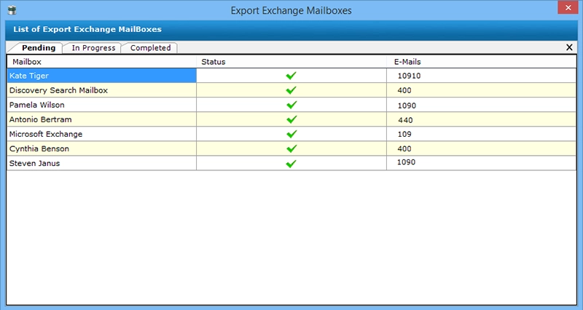Click green checkmark in Kate Tiger row
This screenshot has height=310, width=583.
pos(291,76)
